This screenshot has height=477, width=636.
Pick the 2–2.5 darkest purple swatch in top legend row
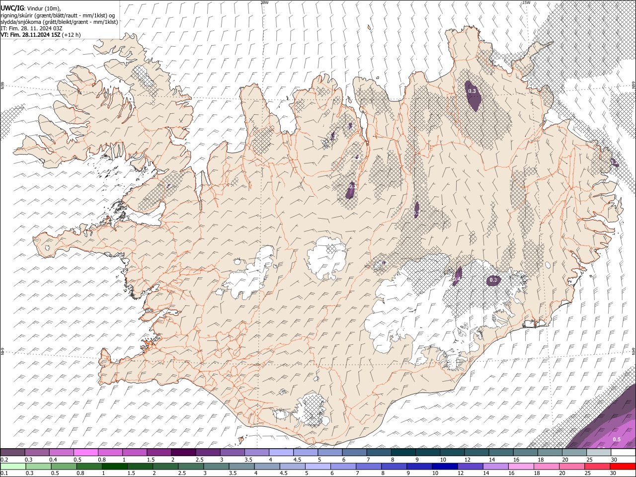point(183,453)
